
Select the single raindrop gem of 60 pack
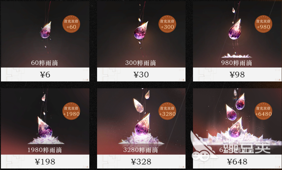46,30
